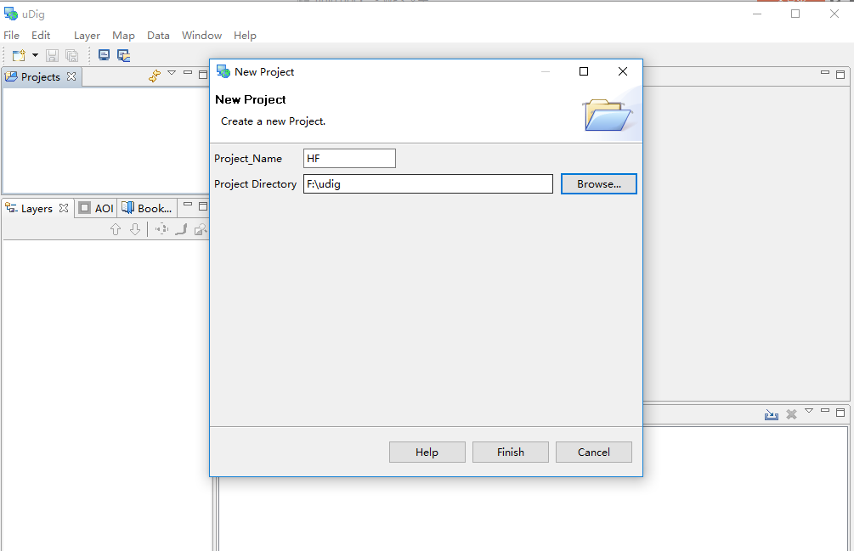The width and height of the screenshot is (854, 551).
Task: Click the magnifier Layers toolbar icon
Action: coord(201,229)
